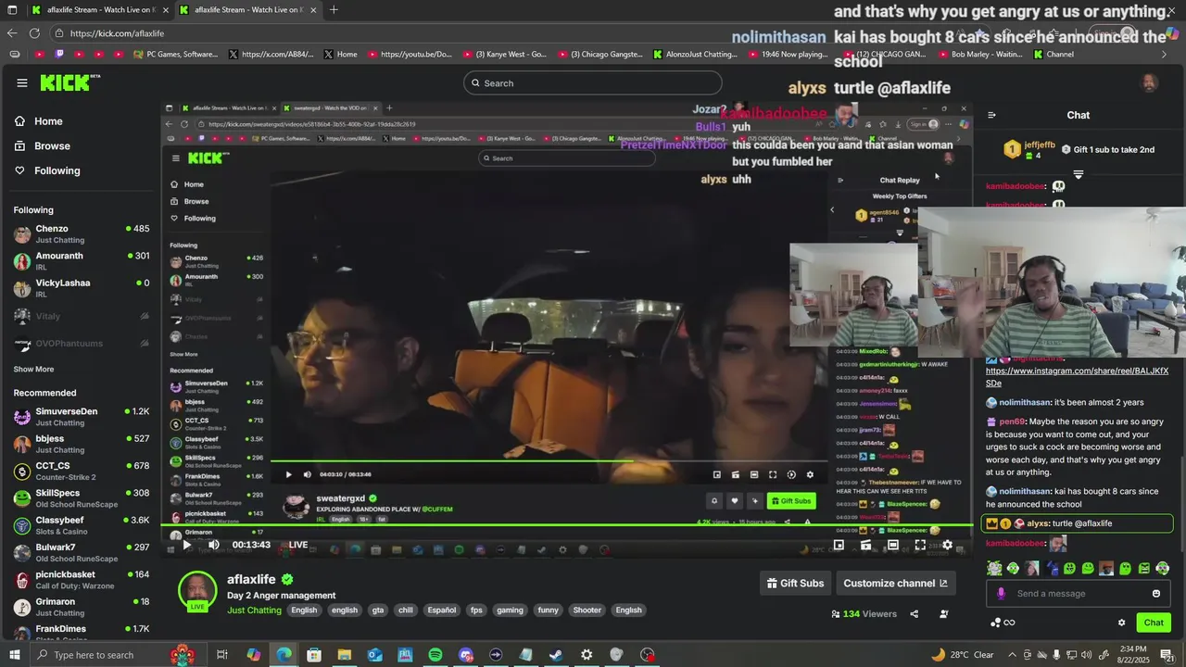Open the Instagram reel link in chat

pos(1077,377)
